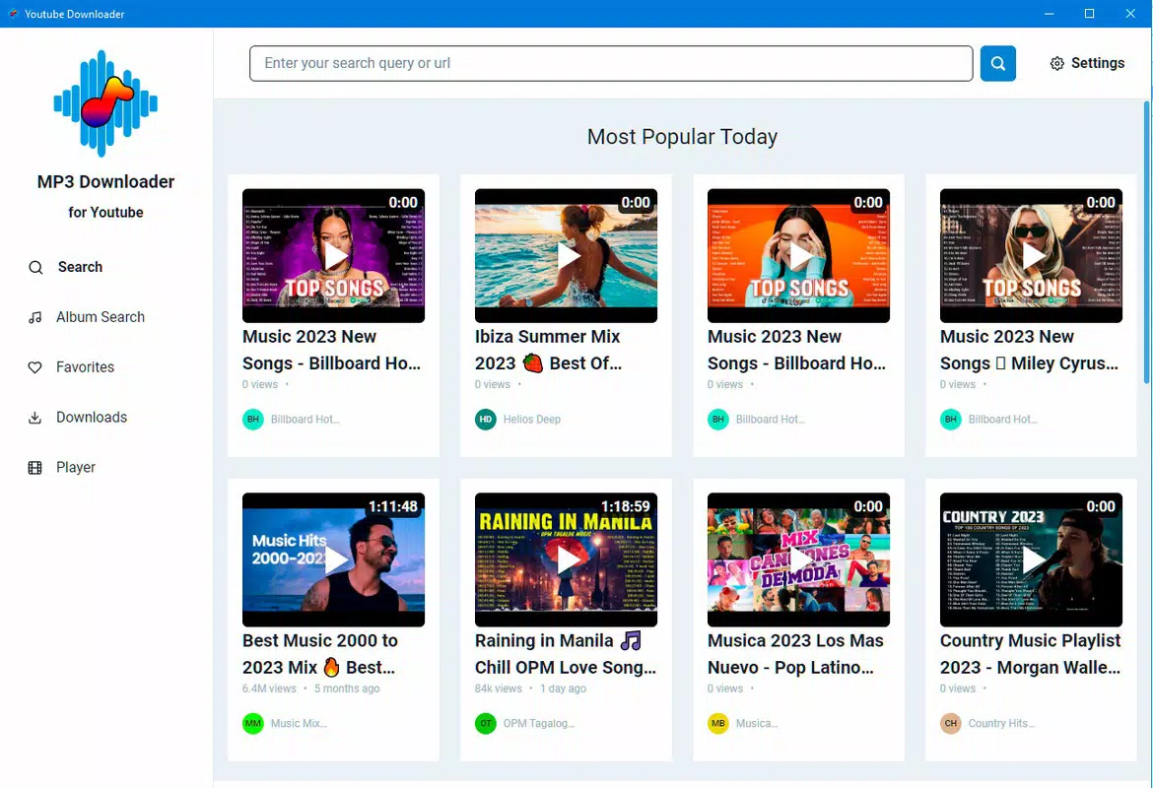Click the Musica MB avatar
Viewport: 1153px width, 788px height.
(x=717, y=723)
